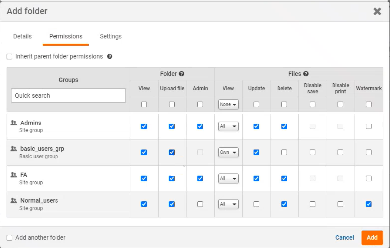Click help icon beside Inherit parent folder permissions
Screen dimensions: 390x248
(x=110, y=57)
